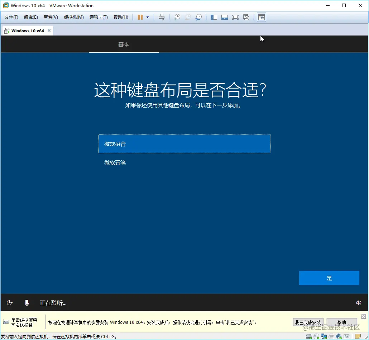Viewport: 369px width, 340px height.
Task: Click the 单击虚拟屏幕 可发送按键 hint text
Action: [24, 322]
